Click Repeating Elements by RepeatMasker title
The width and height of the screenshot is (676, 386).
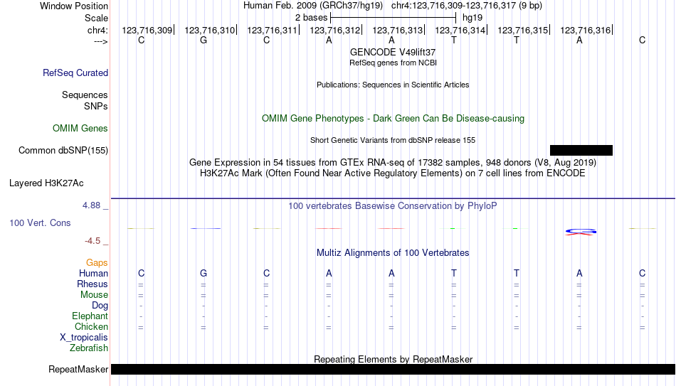(394, 359)
